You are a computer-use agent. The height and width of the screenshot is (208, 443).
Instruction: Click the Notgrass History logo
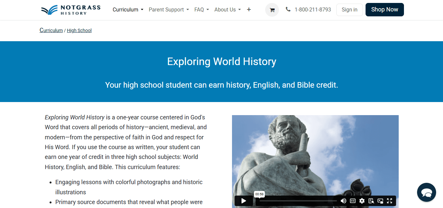pos(70,10)
